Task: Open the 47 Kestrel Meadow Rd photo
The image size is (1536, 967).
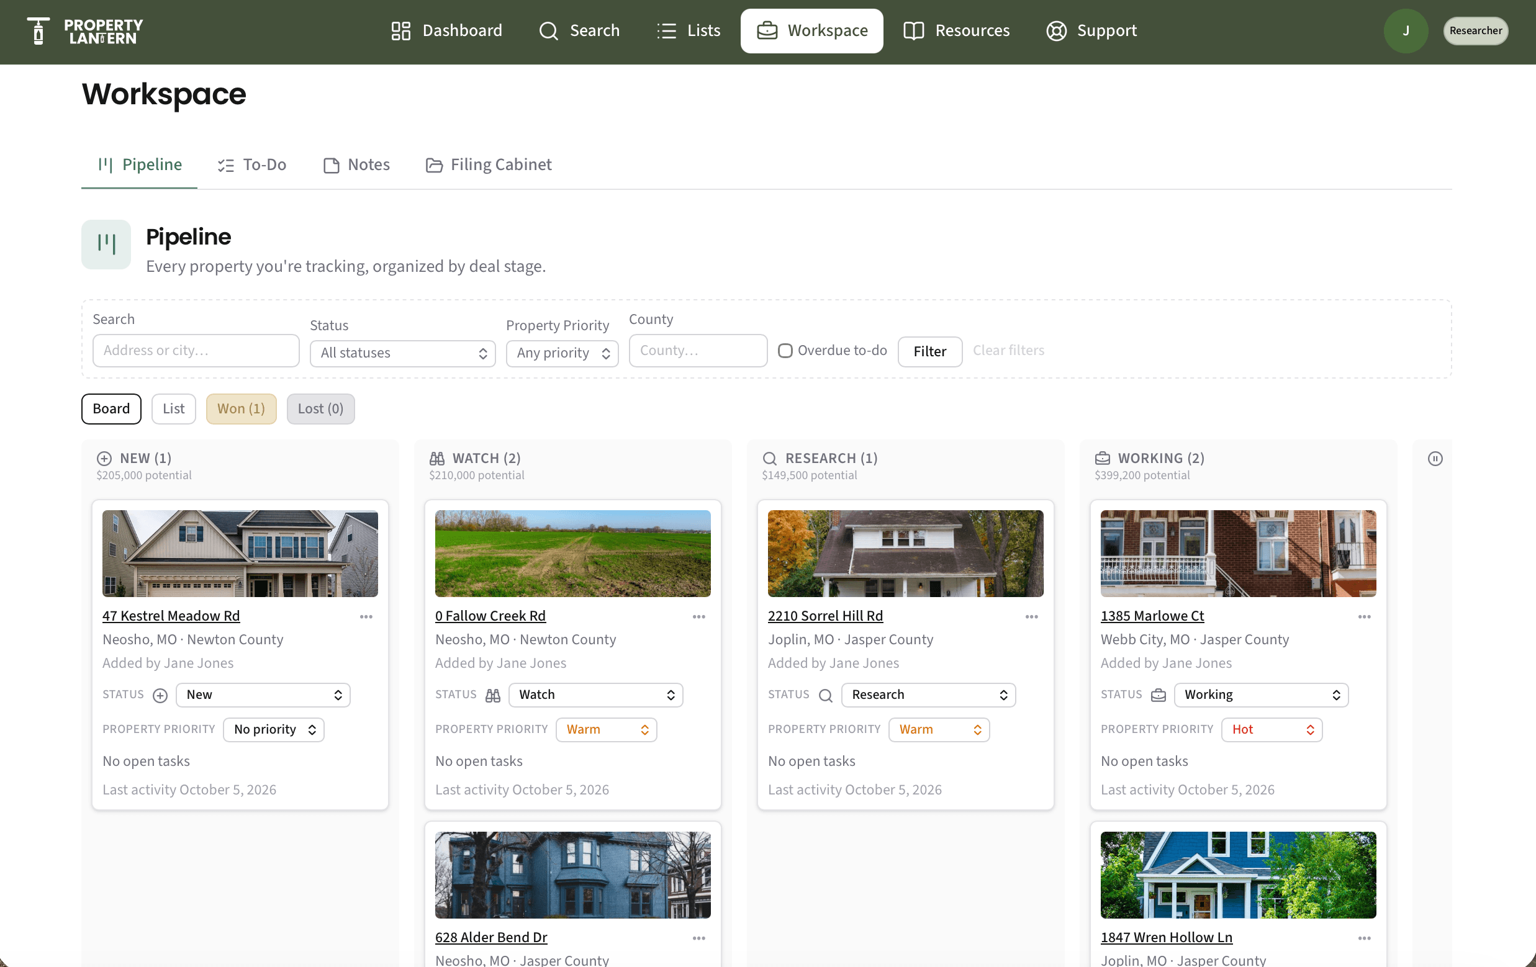Action: click(240, 553)
